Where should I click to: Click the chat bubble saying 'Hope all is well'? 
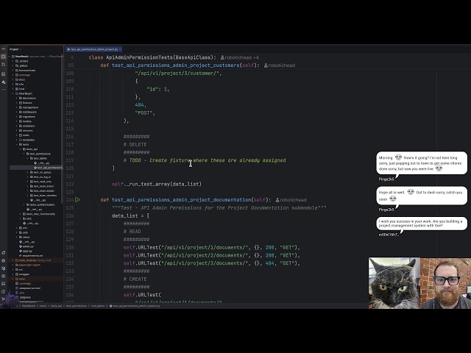[x=422, y=196]
